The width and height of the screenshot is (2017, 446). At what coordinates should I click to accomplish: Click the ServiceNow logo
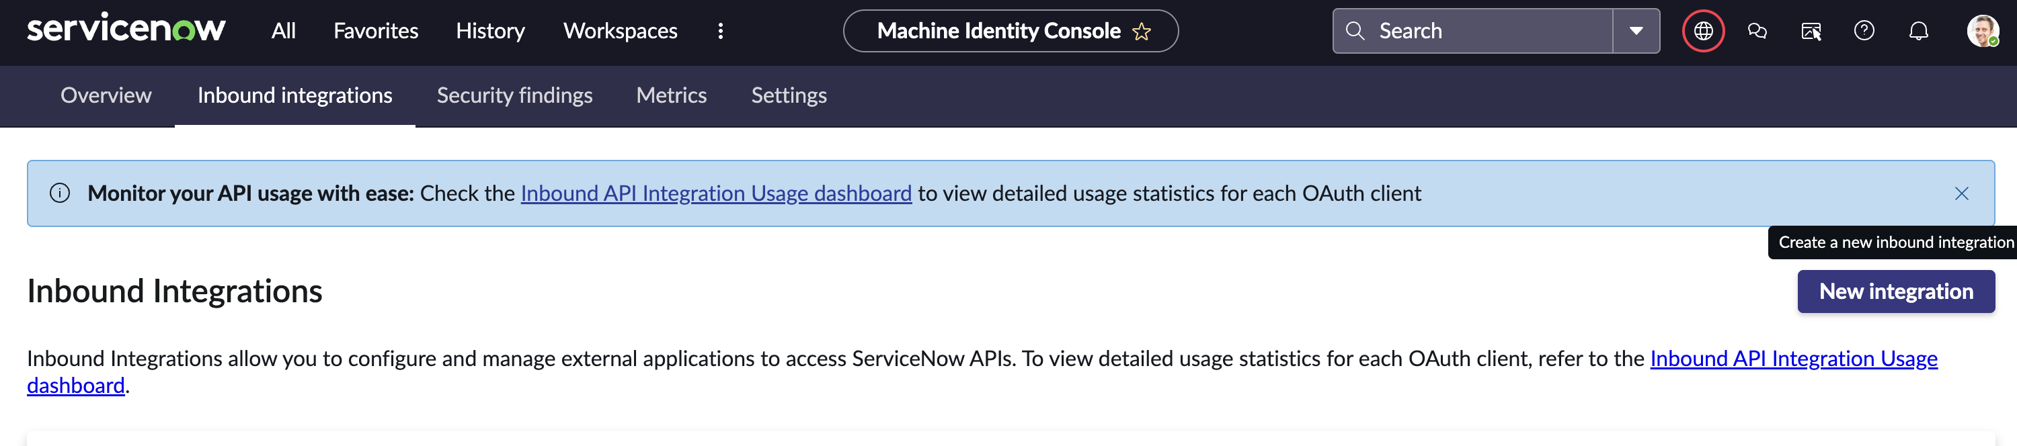point(126,30)
